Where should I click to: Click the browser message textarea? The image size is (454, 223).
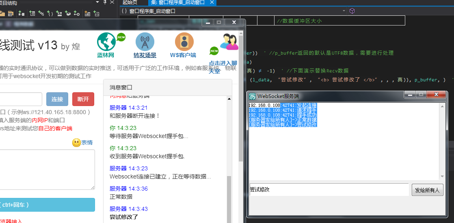(47, 169)
